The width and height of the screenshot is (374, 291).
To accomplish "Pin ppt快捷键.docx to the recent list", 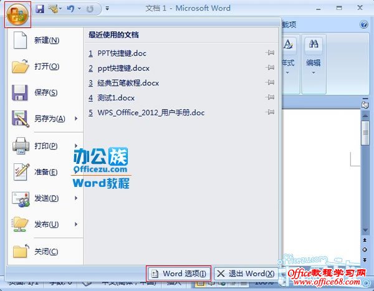I will (x=270, y=68).
